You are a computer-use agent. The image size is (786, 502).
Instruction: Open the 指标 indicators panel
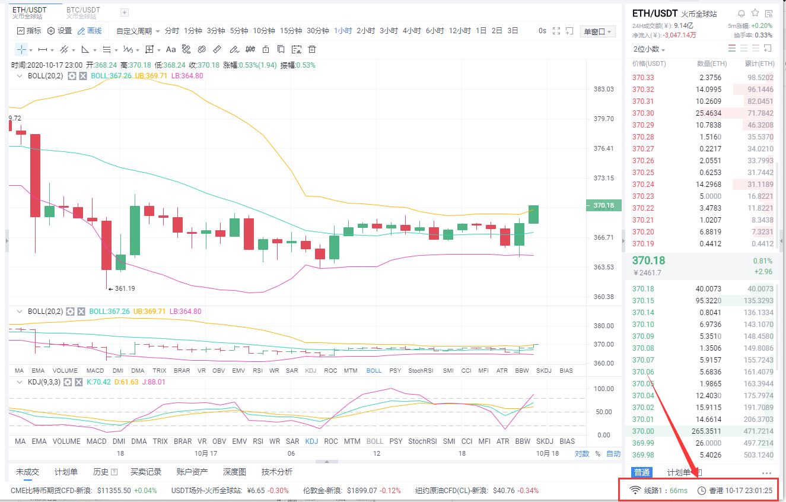28,31
